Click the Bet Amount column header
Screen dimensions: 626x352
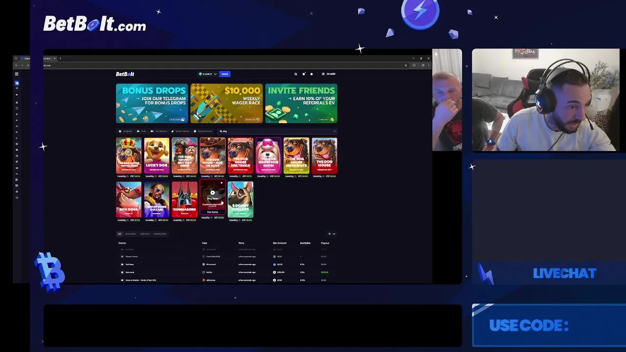(x=280, y=243)
